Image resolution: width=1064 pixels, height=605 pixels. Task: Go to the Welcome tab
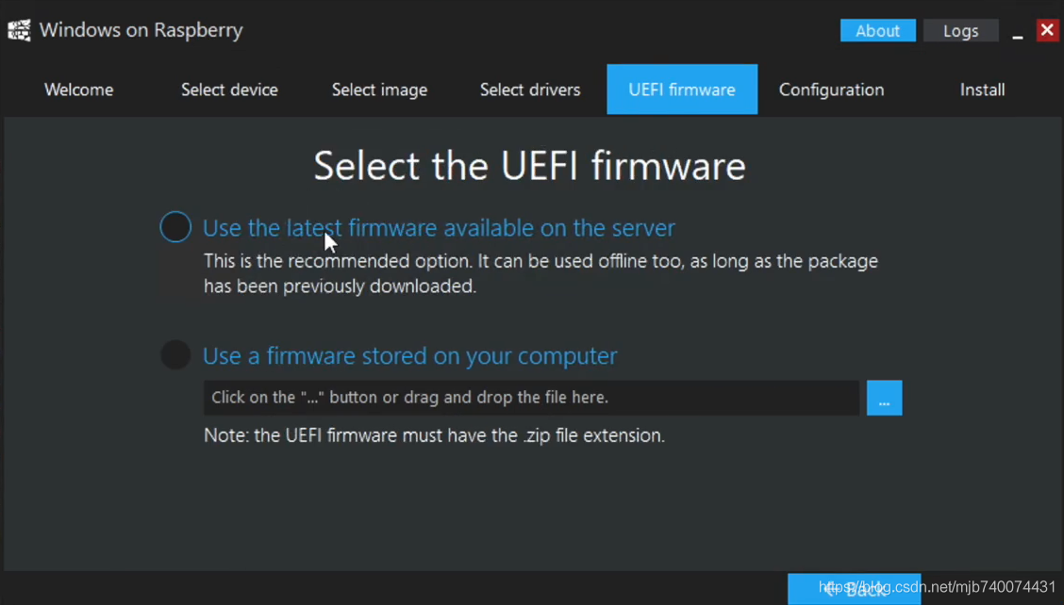point(78,90)
